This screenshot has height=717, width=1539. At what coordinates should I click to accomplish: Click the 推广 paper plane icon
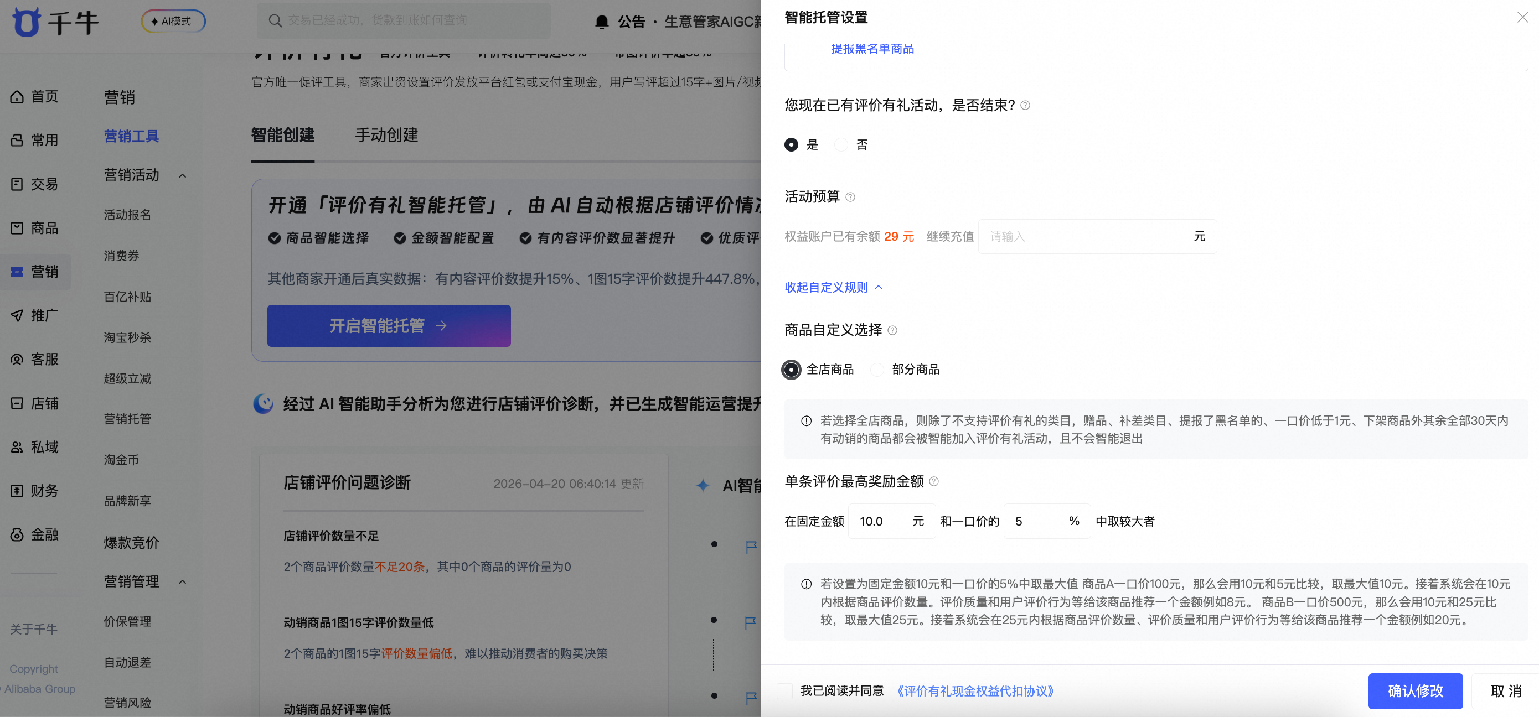tap(17, 315)
